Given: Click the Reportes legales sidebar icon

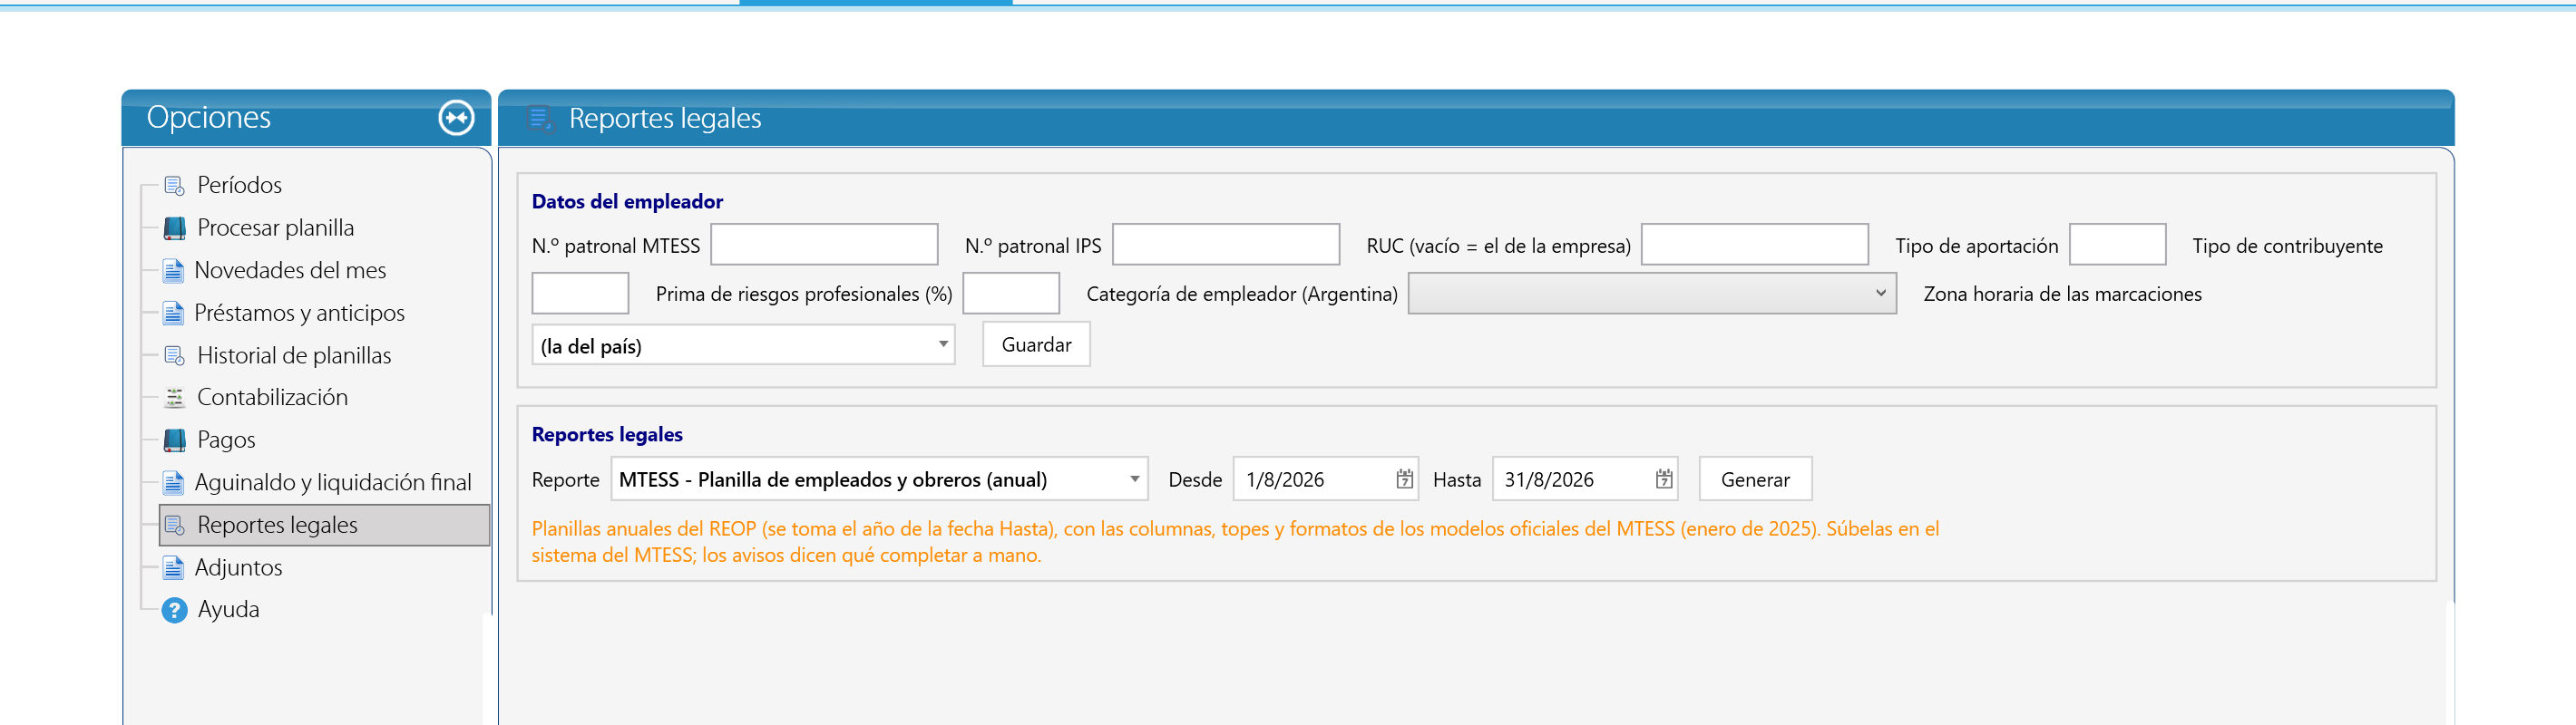Looking at the screenshot, I should click(174, 526).
